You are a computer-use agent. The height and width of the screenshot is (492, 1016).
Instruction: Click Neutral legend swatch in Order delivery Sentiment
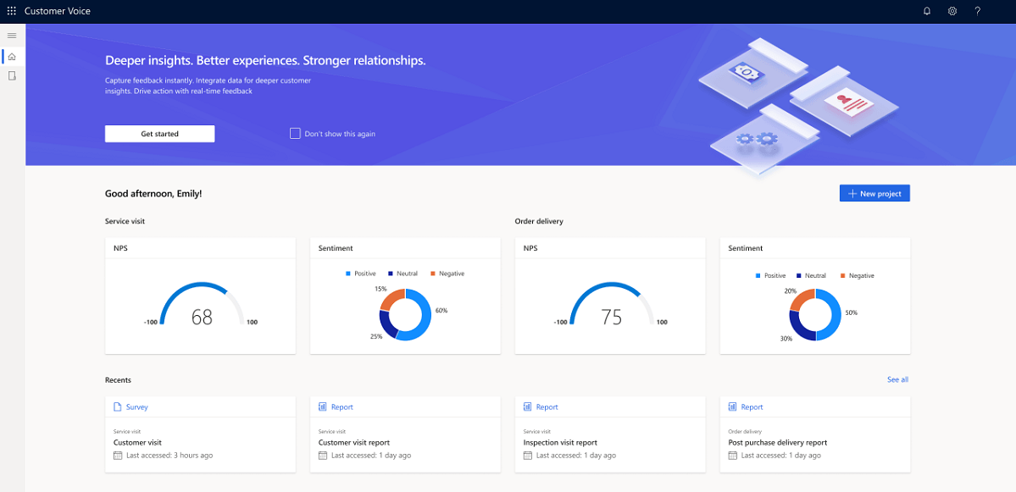point(801,276)
